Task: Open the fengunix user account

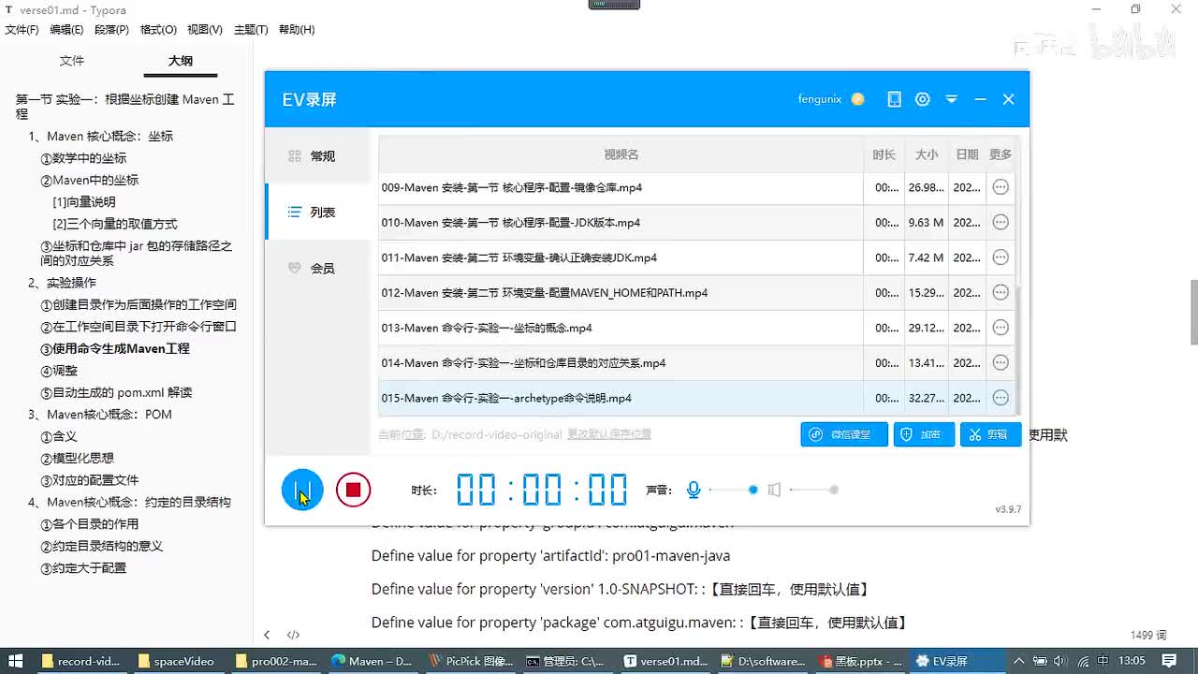Action: (820, 99)
